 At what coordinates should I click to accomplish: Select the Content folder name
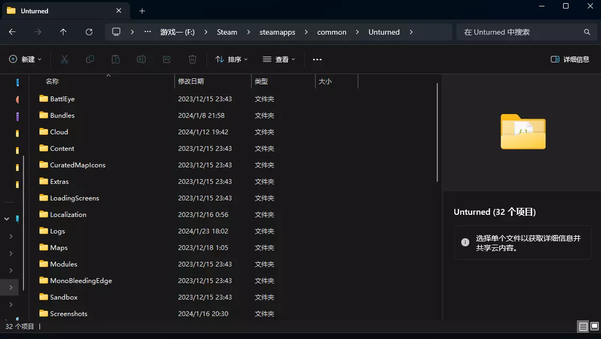pyautogui.click(x=62, y=148)
